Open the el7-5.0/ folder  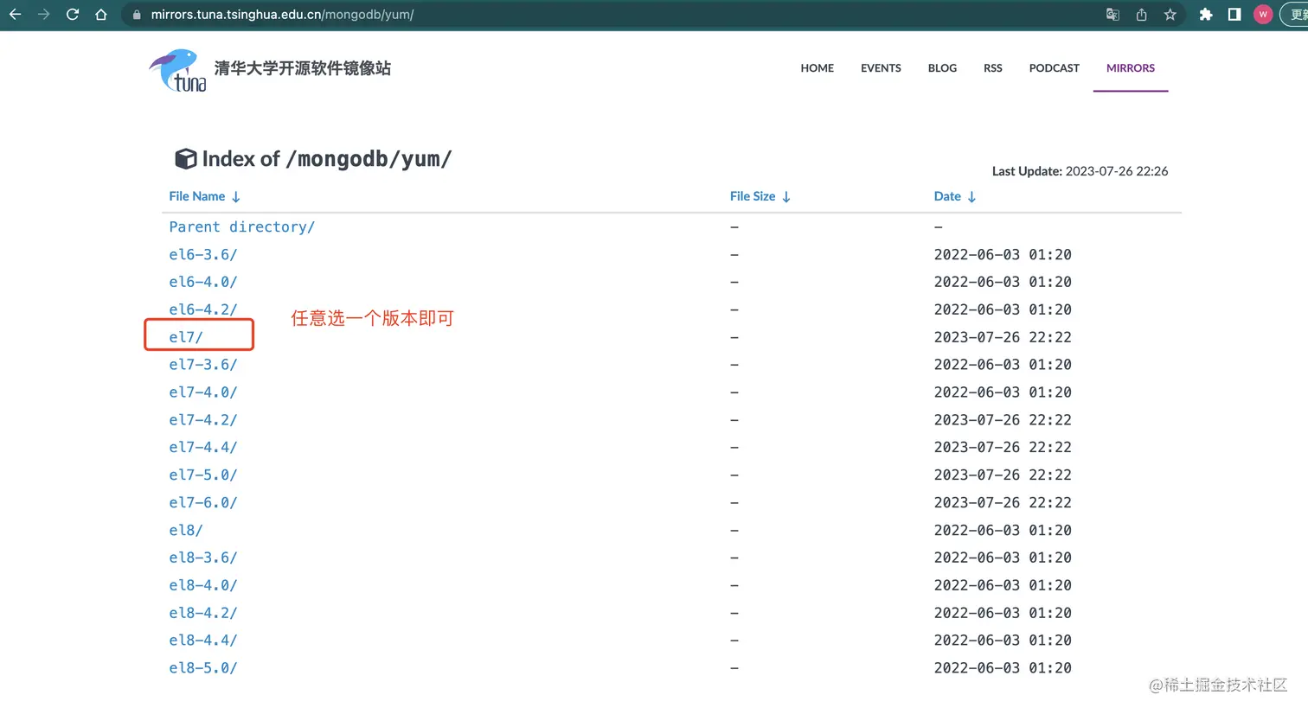click(203, 475)
